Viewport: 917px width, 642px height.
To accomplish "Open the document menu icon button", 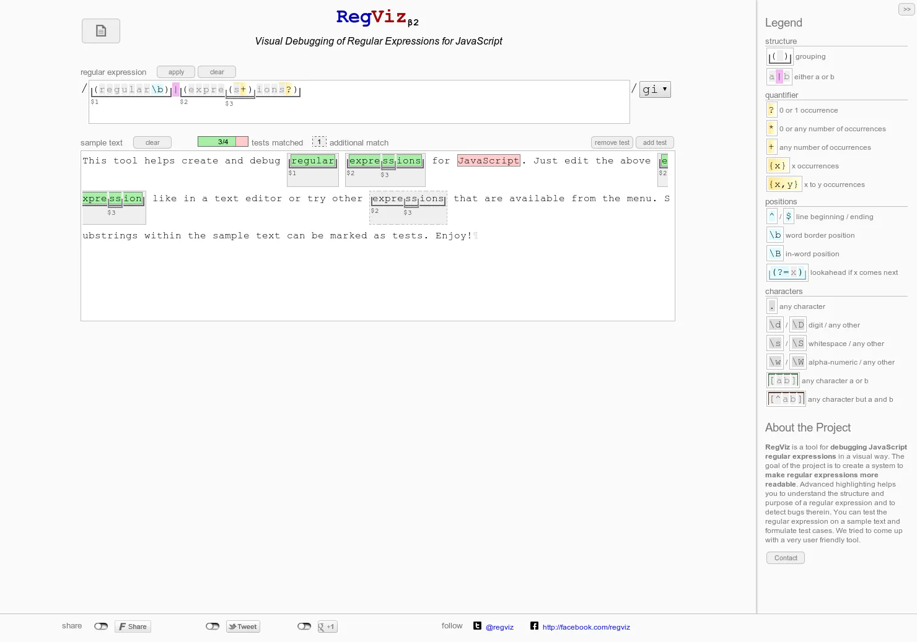I will 101,31.
